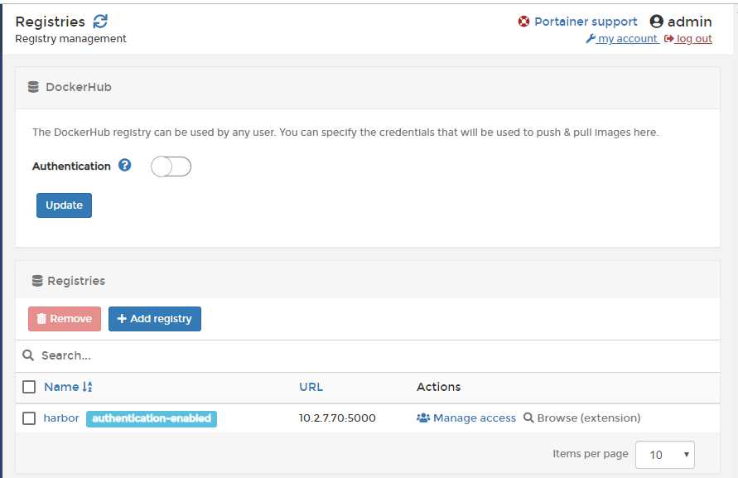Click Browse (extension) for harbor

(589, 418)
